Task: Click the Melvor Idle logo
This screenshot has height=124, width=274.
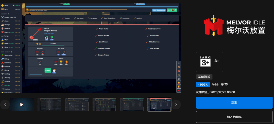Action: [x=234, y=26]
